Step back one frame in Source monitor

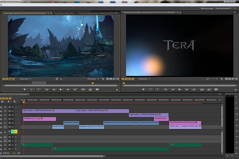pyautogui.click(x=54, y=90)
